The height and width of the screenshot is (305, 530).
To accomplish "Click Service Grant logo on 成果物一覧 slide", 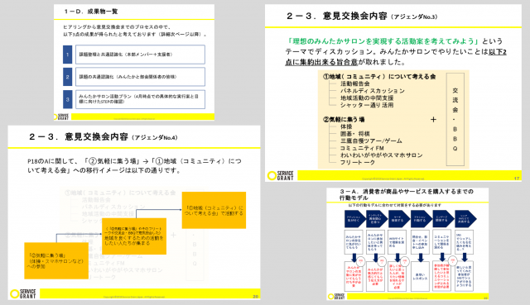I will coord(61,117).
